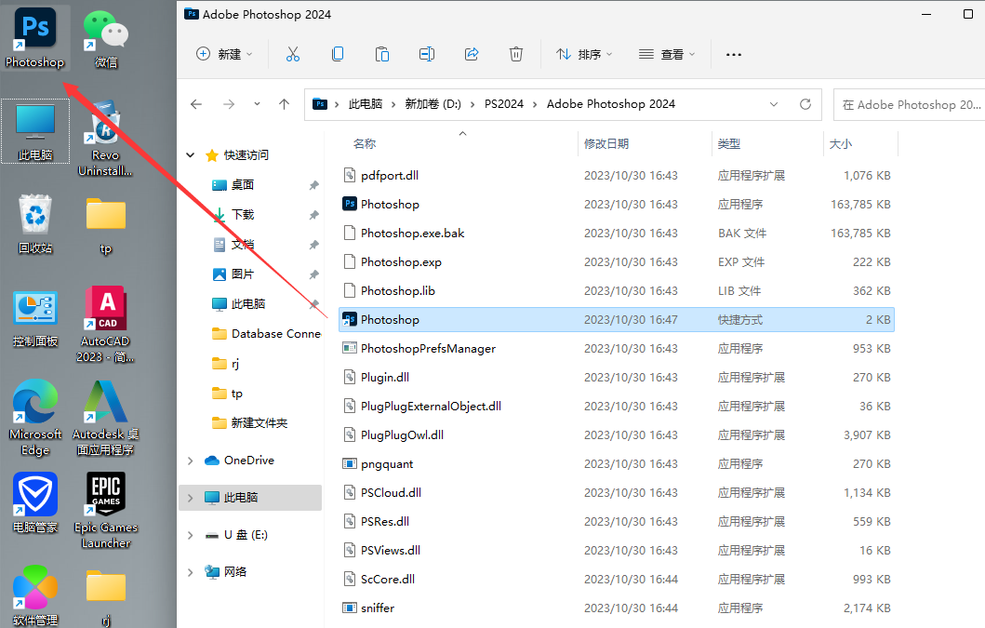Click 此电脑 in address breadcrumb
This screenshot has height=628, width=985.
366,104
